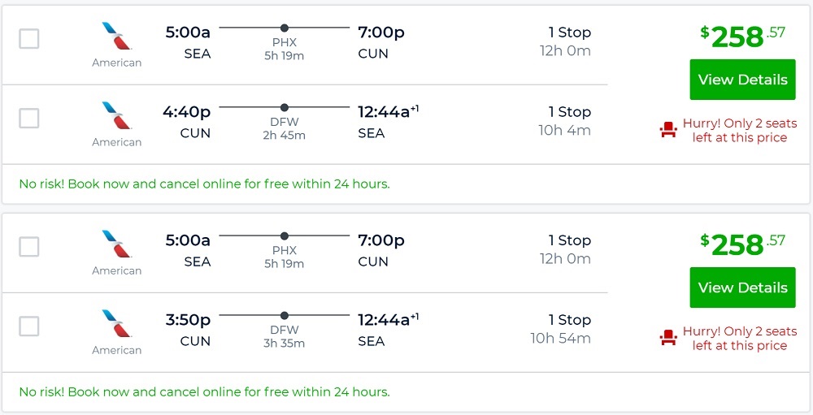Click 1 Stop 10h 54m label
The width and height of the screenshot is (813, 415).
[562, 329]
